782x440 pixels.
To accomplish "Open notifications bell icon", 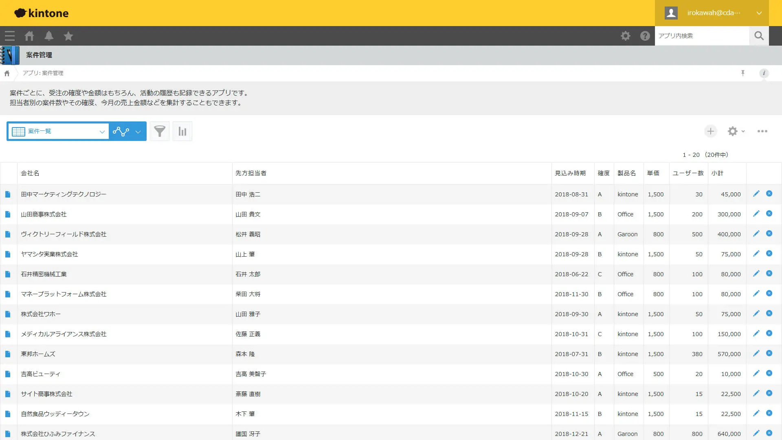I will 49,36.
